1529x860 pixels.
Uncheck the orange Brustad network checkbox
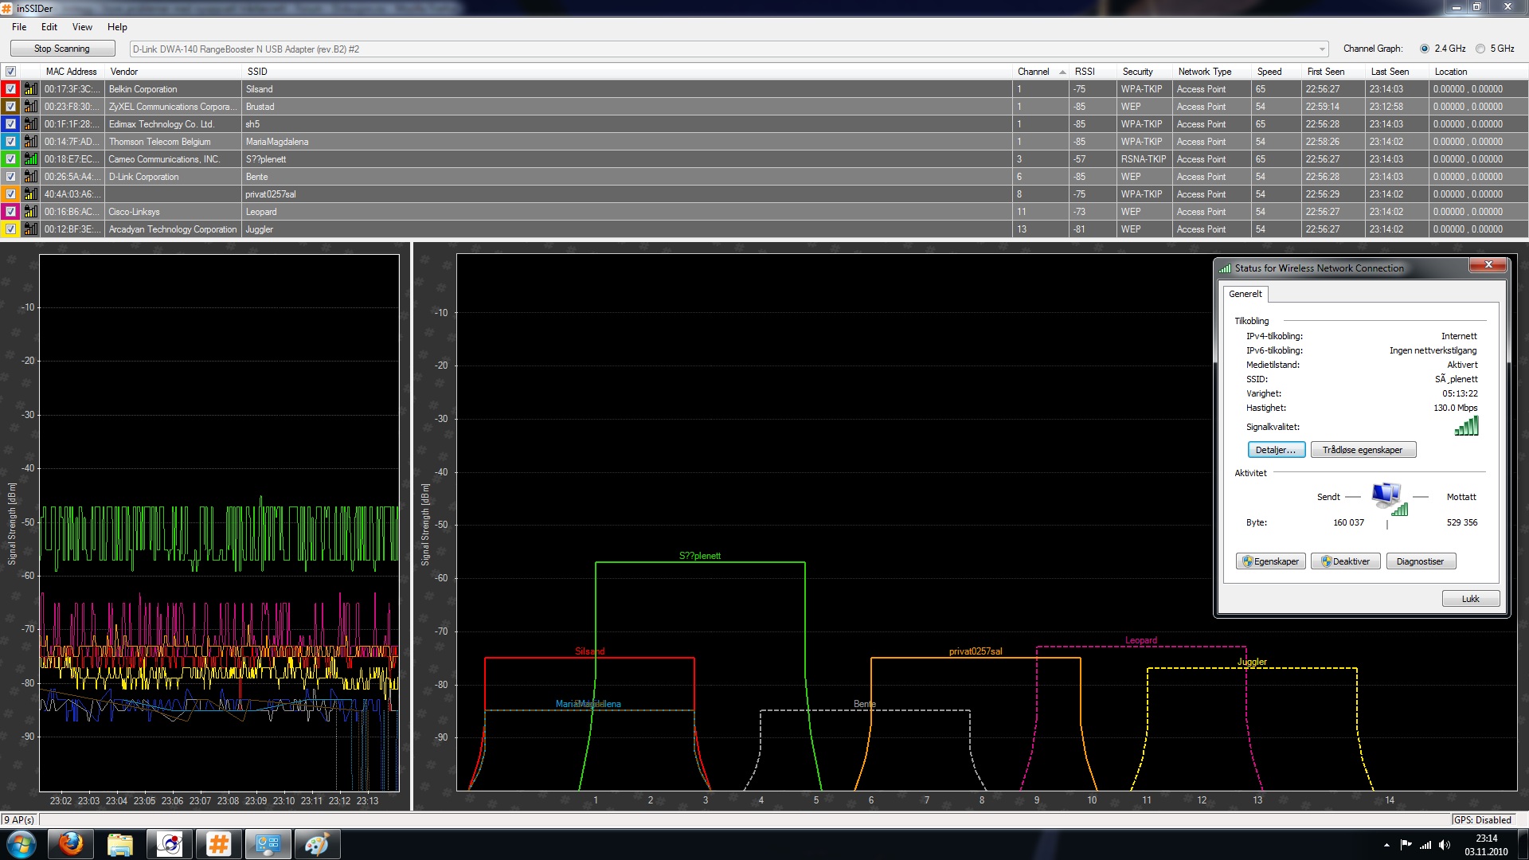coord(10,107)
